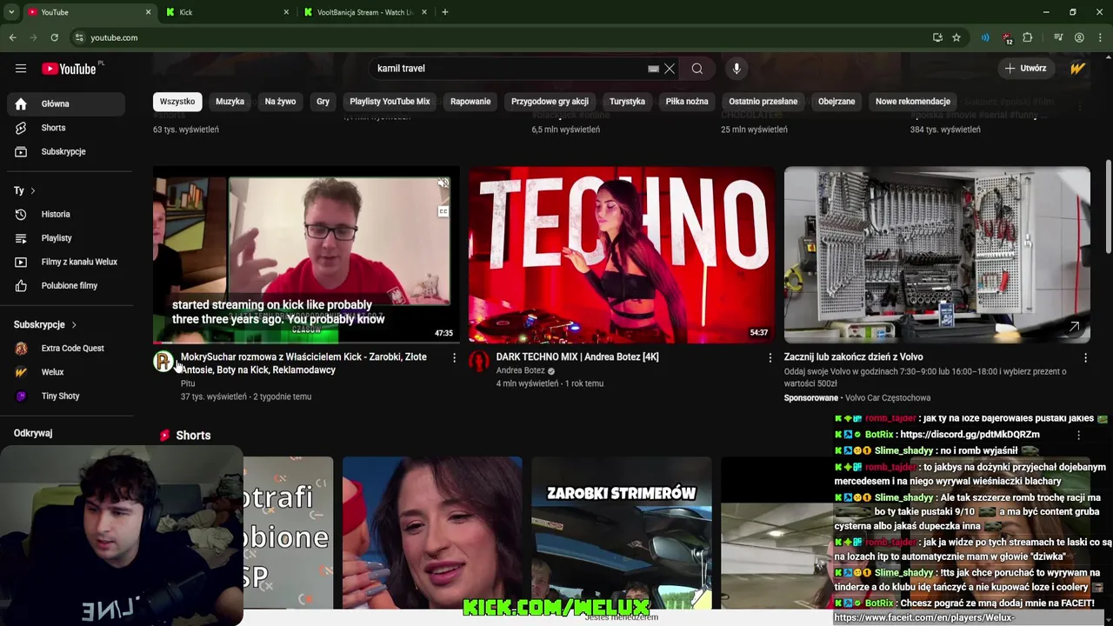Open Historia in the sidebar

point(66,214)
